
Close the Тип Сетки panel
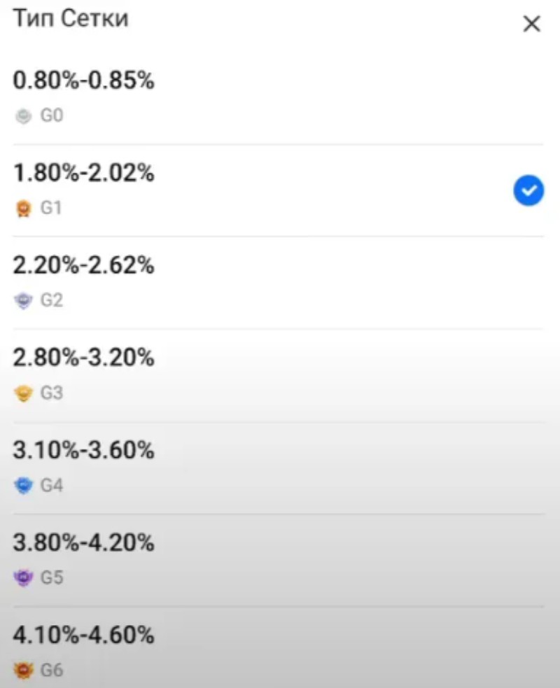point(532,24)
